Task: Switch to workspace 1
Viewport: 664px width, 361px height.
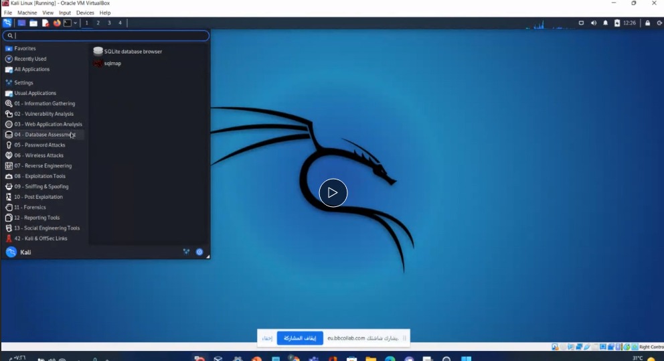Action: click(87, 23)
